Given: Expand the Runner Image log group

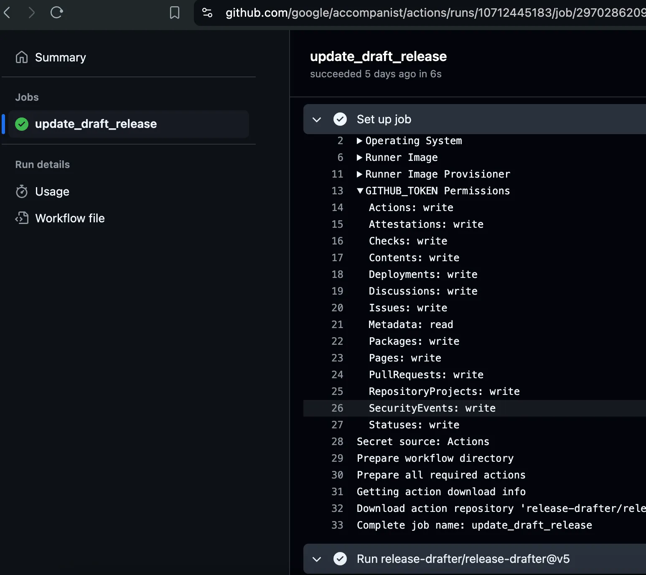Looking at the screenshot, I should coord(359,158).
